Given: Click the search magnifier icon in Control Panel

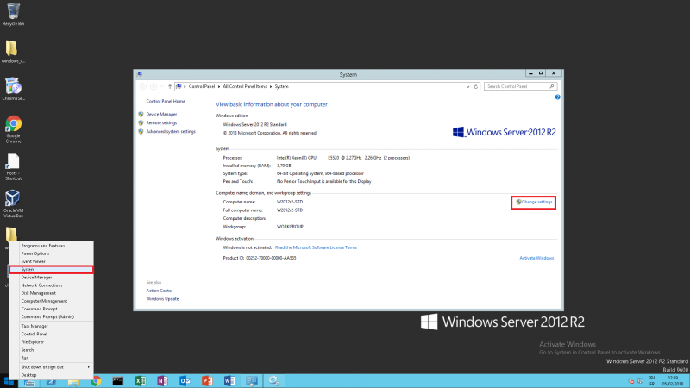Looking at the screenshot, I should tap(552, 87).
